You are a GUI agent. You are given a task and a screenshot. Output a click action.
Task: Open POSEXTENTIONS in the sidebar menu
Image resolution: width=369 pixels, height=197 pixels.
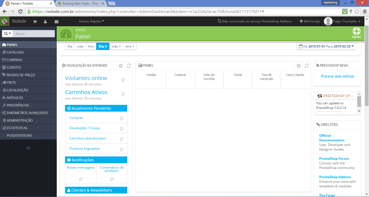(x=28, y=135)
